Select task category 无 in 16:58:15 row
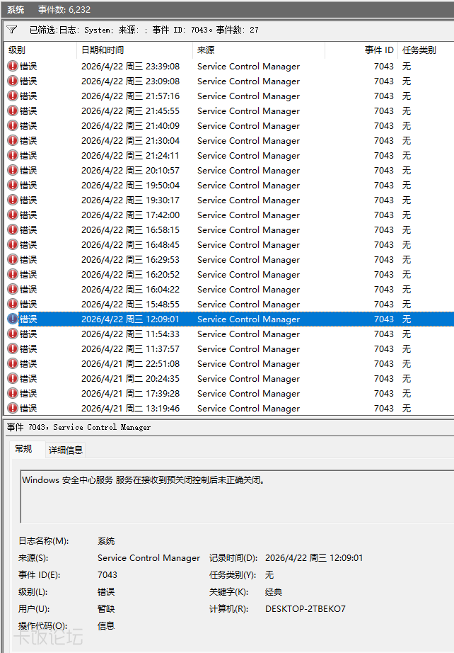This screenshot has height=653, width=454. point(407,230)
